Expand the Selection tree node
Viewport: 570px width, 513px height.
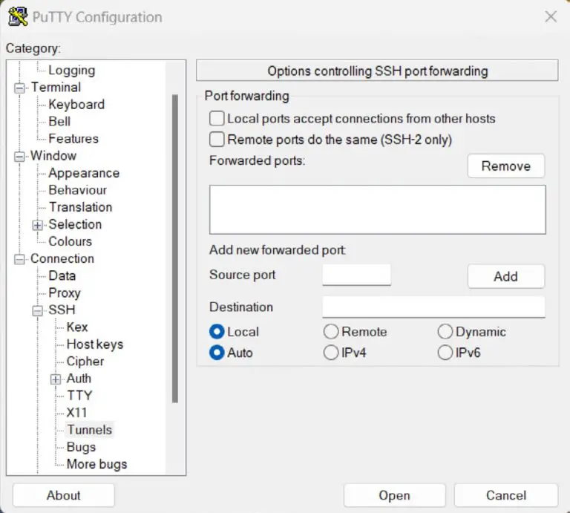coord(38,225)
